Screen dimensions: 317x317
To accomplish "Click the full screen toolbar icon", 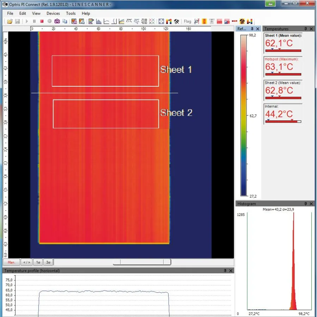I will coord(161,21).
